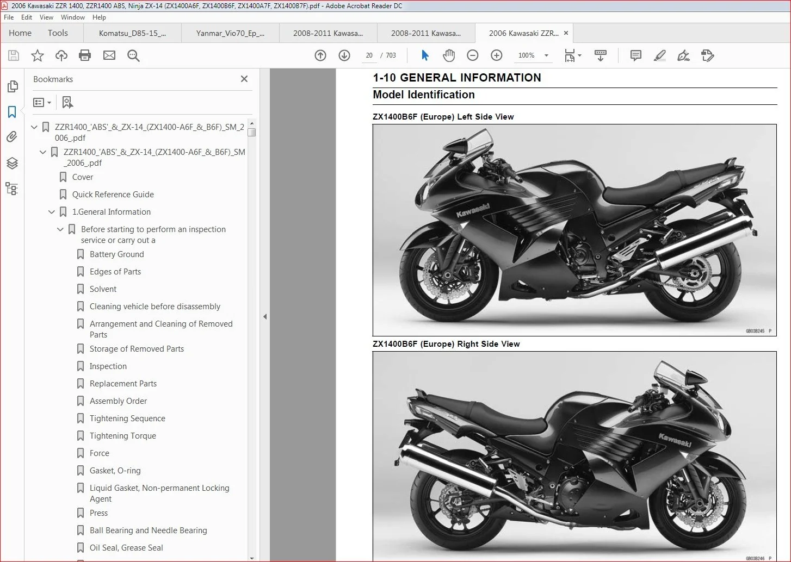Image resolution: width=791 pixels, height=562 pixels.
Task: Switch to the Komatsu_D85-15 document tab
Action: (132, 33)
